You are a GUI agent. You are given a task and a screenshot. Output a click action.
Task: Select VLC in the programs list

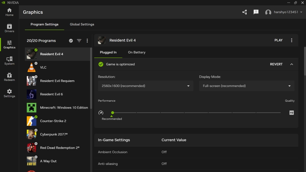57,68
